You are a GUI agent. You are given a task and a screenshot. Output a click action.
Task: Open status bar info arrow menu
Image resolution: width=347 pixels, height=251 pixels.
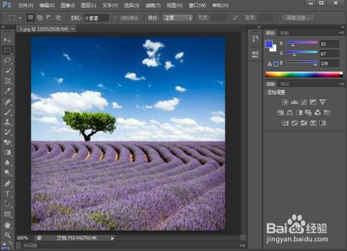(x=112, y=238)
